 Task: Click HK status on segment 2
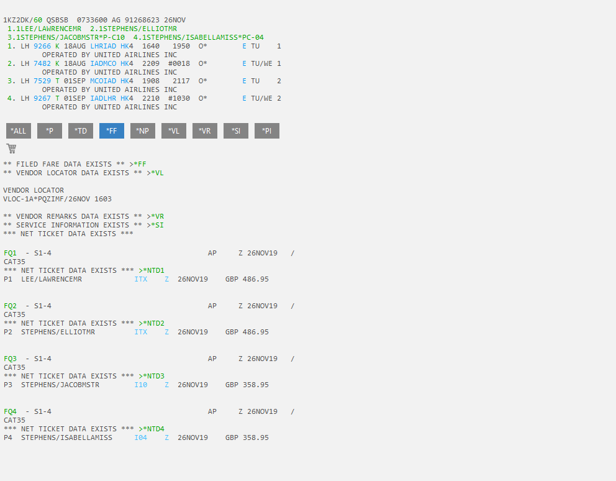click(125, 63)
